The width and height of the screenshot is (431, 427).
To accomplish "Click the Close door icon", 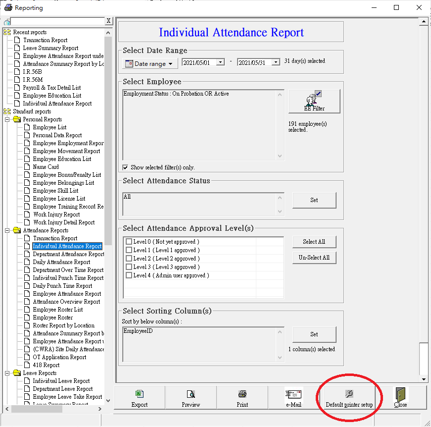I will [400, 395].
